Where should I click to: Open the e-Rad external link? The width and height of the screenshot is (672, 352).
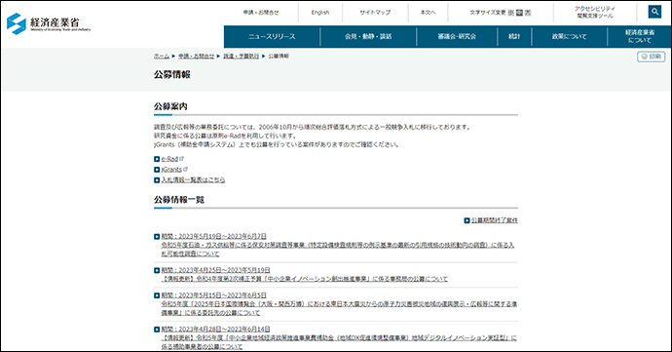pos(169,159)
